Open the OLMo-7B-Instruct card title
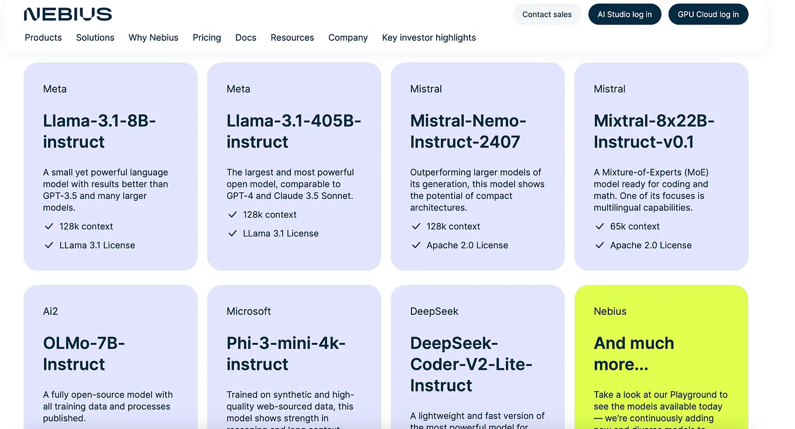The height and width of the screenshot is (429, 795). point(84,354)
